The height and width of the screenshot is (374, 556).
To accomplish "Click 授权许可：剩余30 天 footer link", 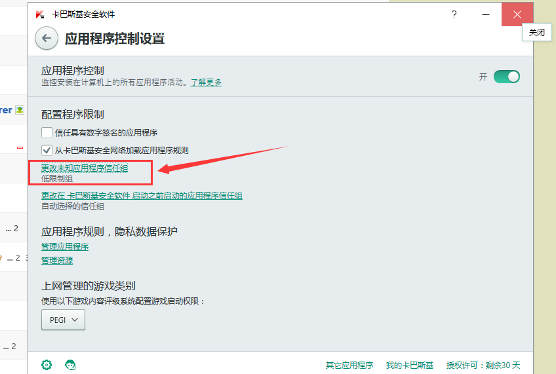I will [x=483, y=365].
